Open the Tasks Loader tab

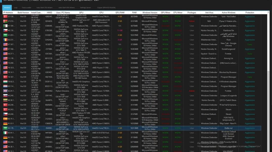(x=26, y=8)
